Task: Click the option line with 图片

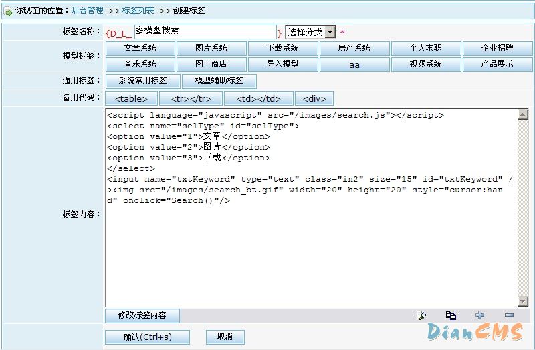Action: tap(189, 147)
